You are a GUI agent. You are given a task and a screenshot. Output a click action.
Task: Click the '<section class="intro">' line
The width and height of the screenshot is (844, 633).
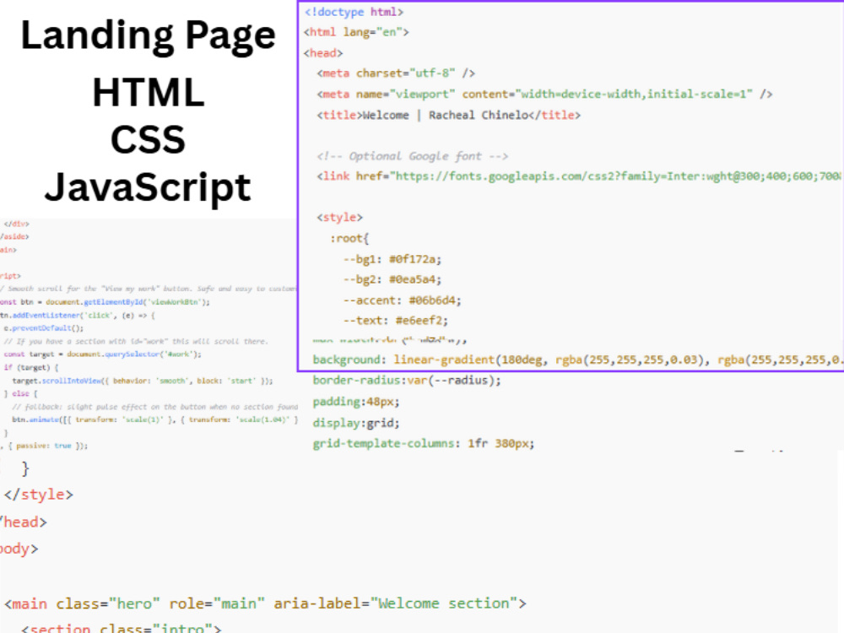121,628
